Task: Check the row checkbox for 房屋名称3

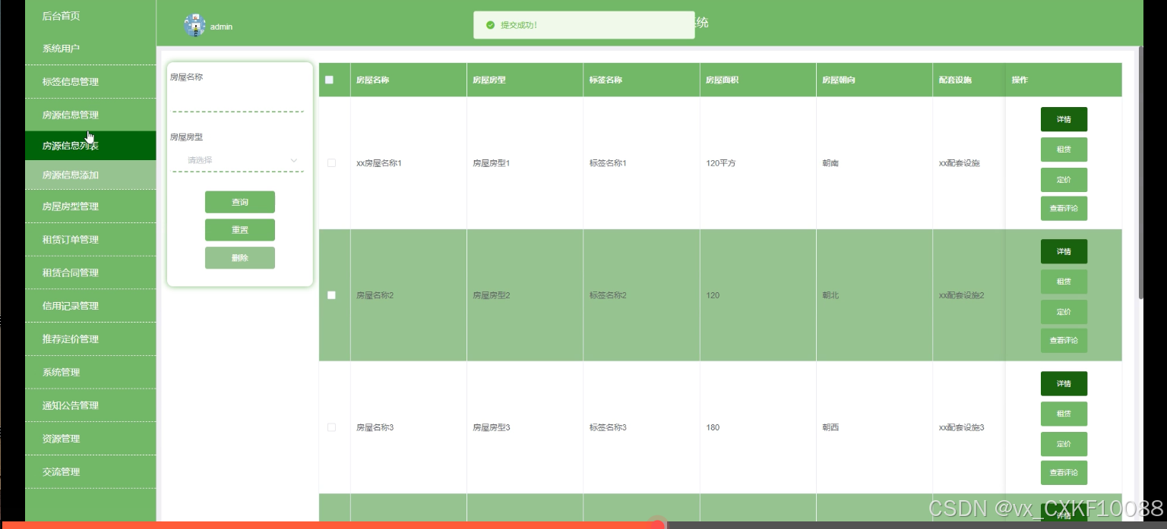Action: [331, 427]
